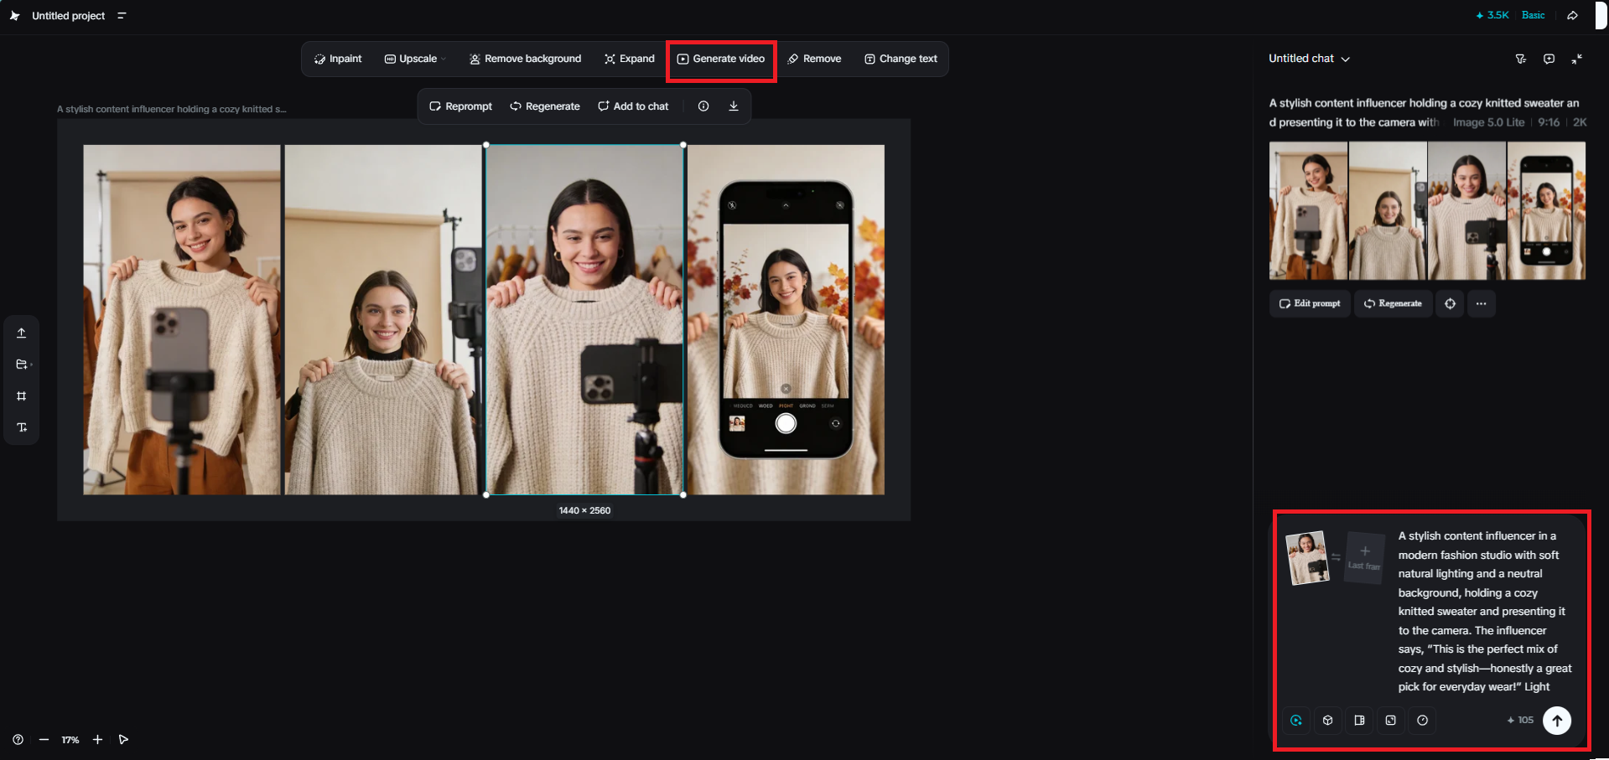1609x760 pixels.
Task: Click the Basic plan link
Action: point(1533,15)
